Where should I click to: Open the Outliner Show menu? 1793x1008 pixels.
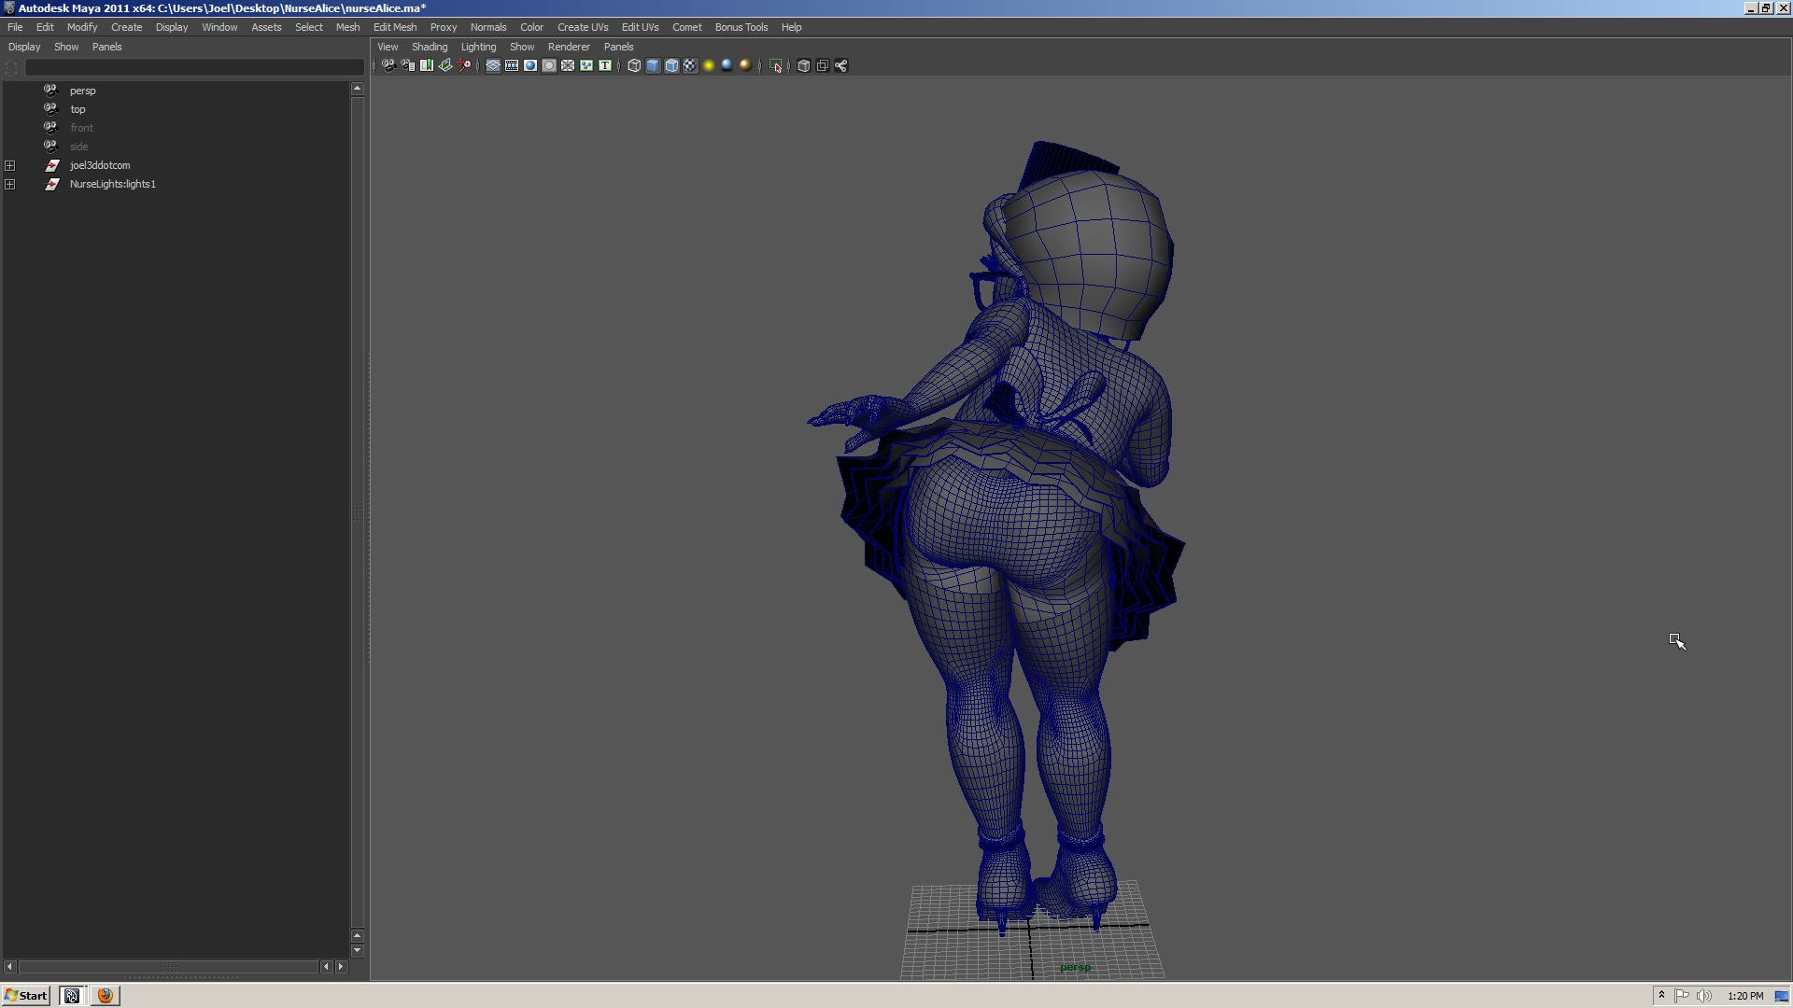66,47
